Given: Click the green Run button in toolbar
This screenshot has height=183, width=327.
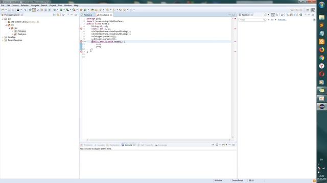Looking at the screenshot, I should 61,10.
